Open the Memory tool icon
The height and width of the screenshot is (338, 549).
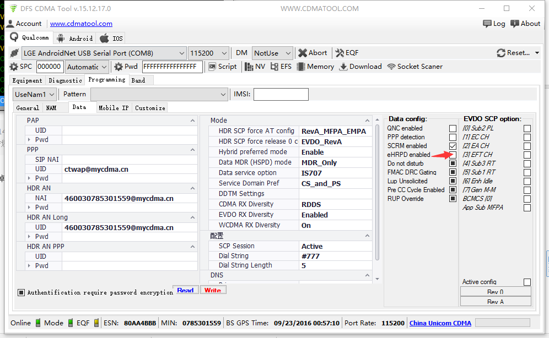301,67
